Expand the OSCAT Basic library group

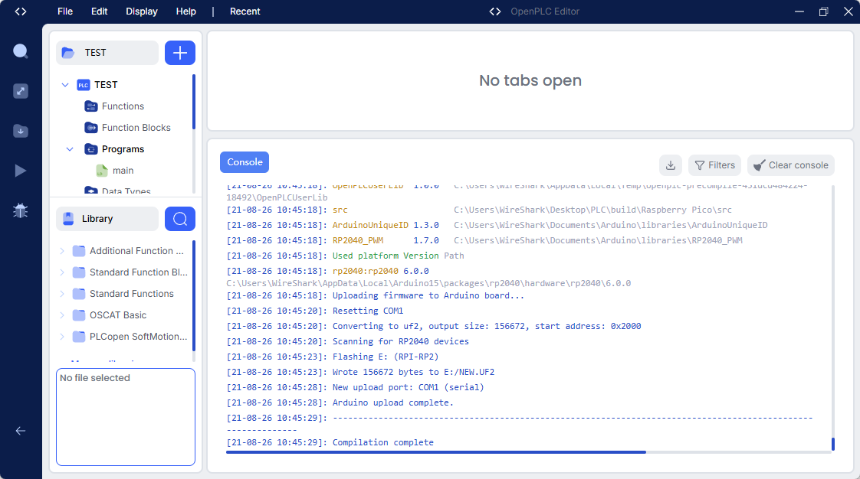pyautogui.click(x=62, y=315)
